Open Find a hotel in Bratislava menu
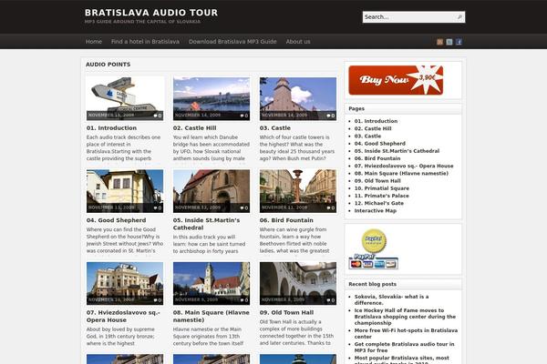Screen dimensions: 547x364 click(x=145, y=42)
